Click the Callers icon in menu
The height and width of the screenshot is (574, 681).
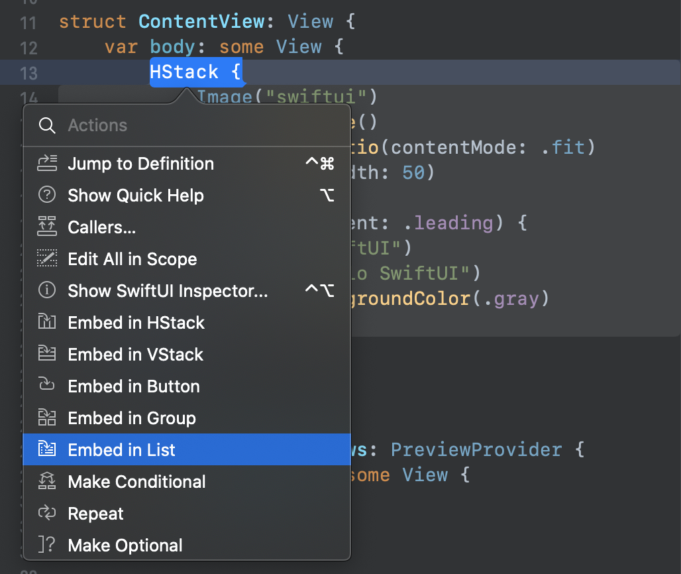pos(47,227)
